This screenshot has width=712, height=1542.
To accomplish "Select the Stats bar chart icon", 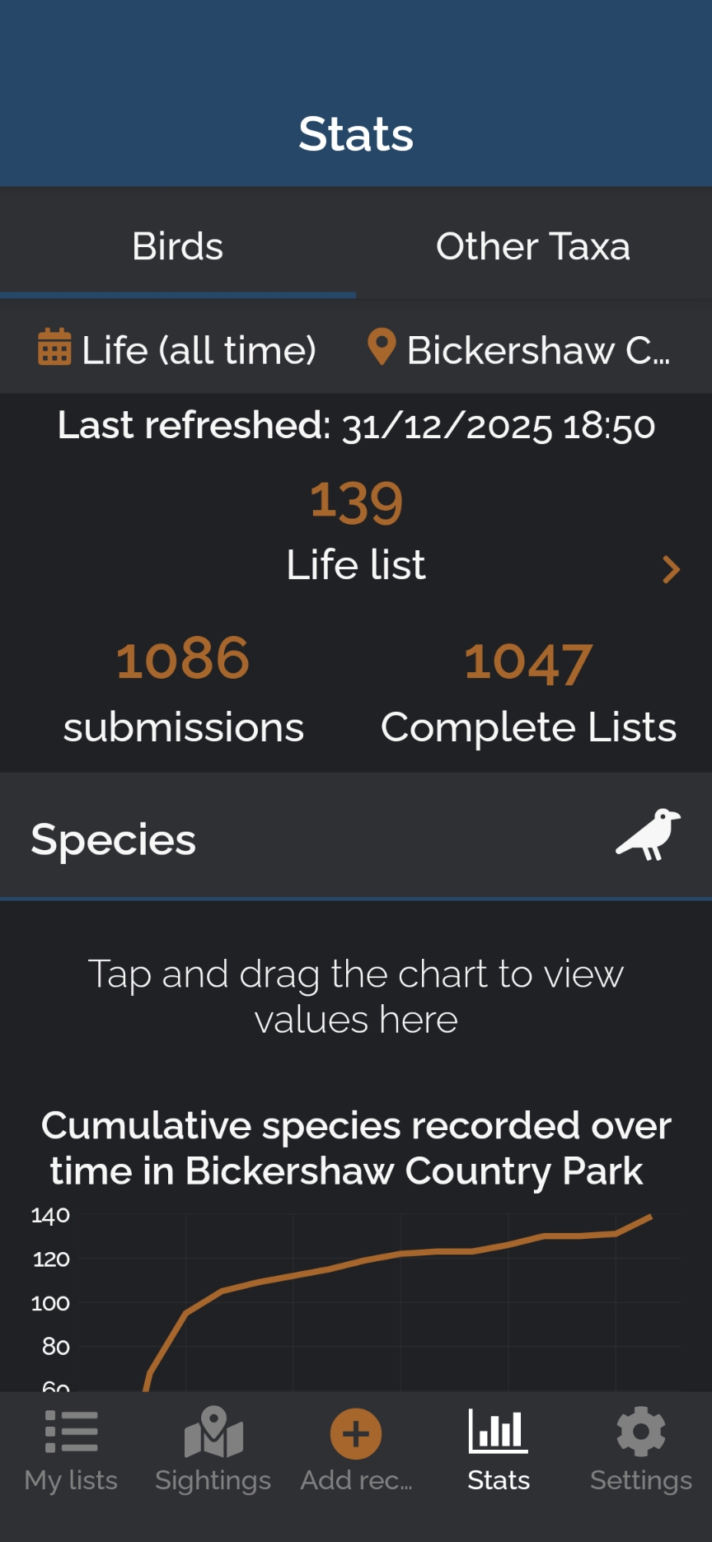I will (498, 1431).
